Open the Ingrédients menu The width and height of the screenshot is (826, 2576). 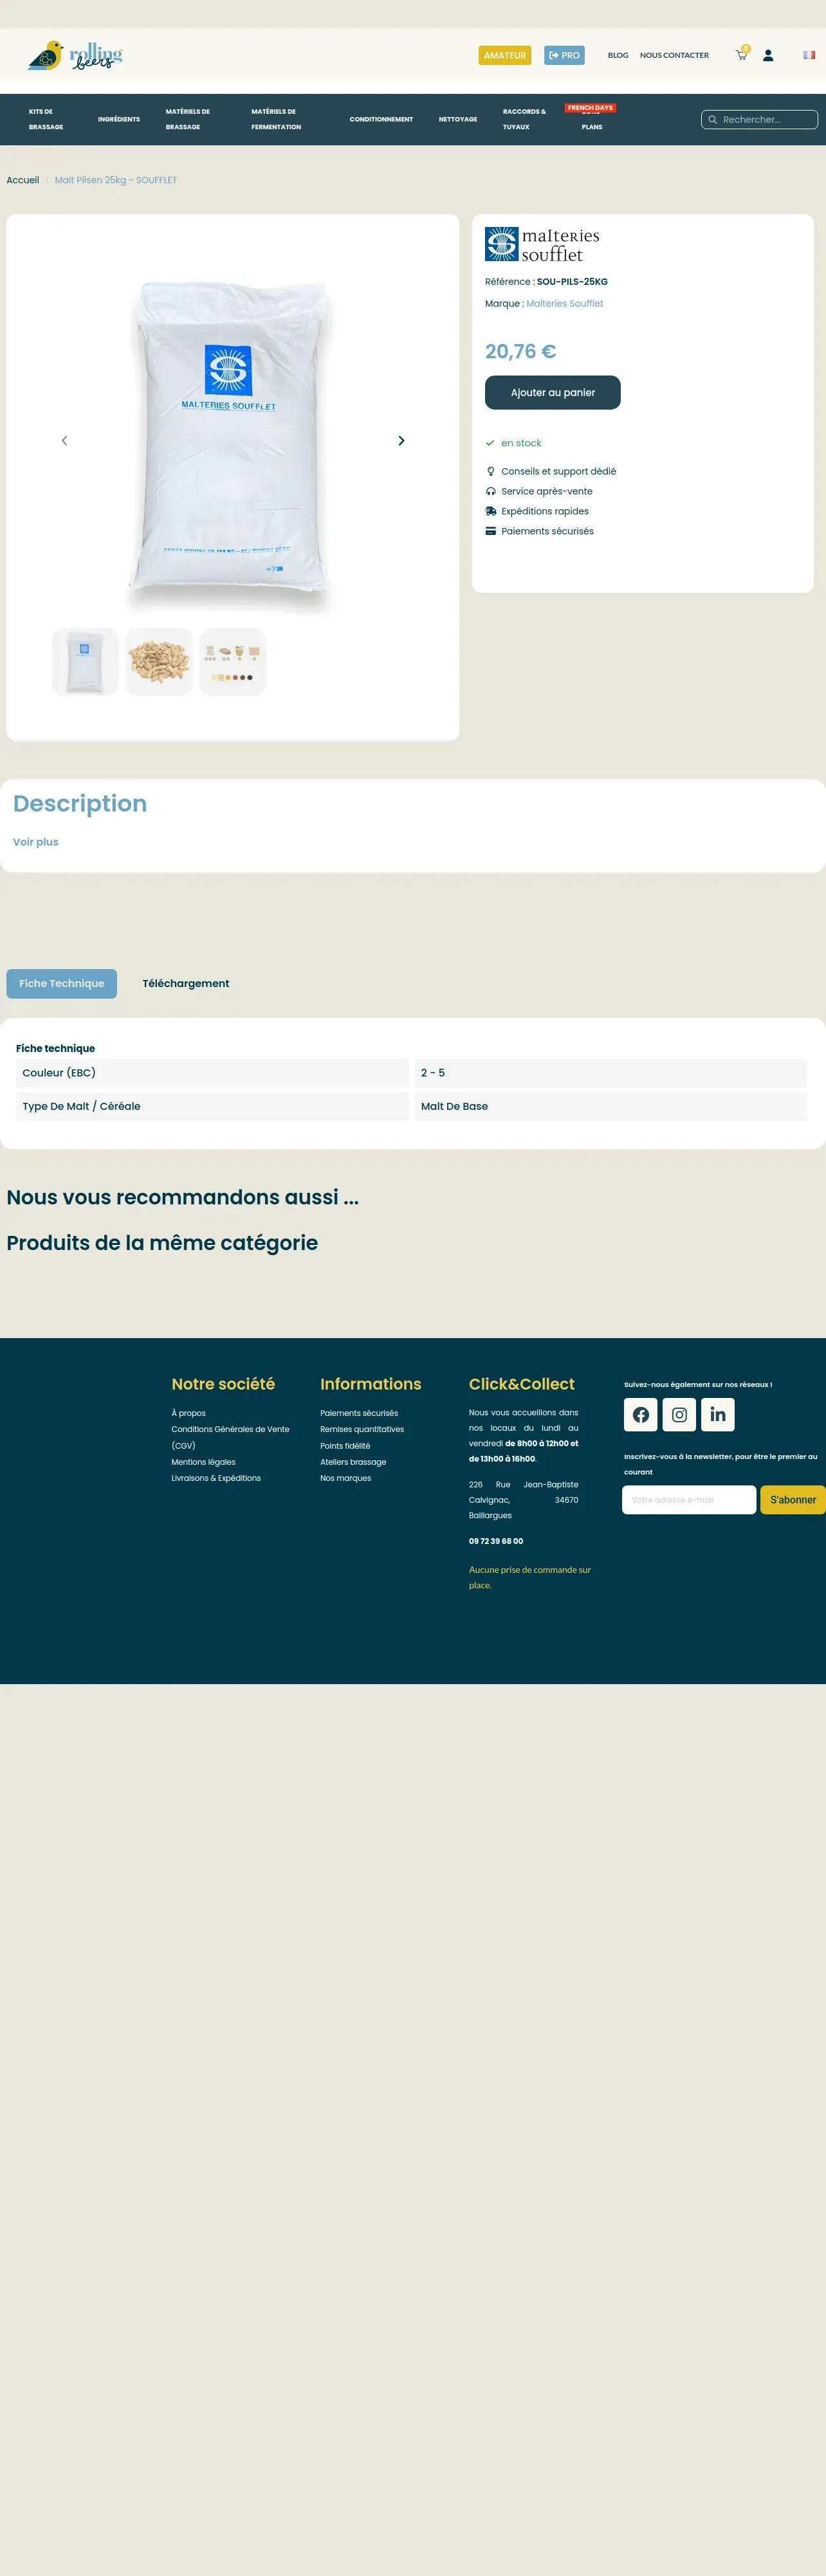point(119,119)
